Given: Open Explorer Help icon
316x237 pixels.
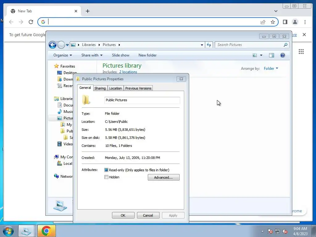Looking at the screenshot, I should pos(283,55).
